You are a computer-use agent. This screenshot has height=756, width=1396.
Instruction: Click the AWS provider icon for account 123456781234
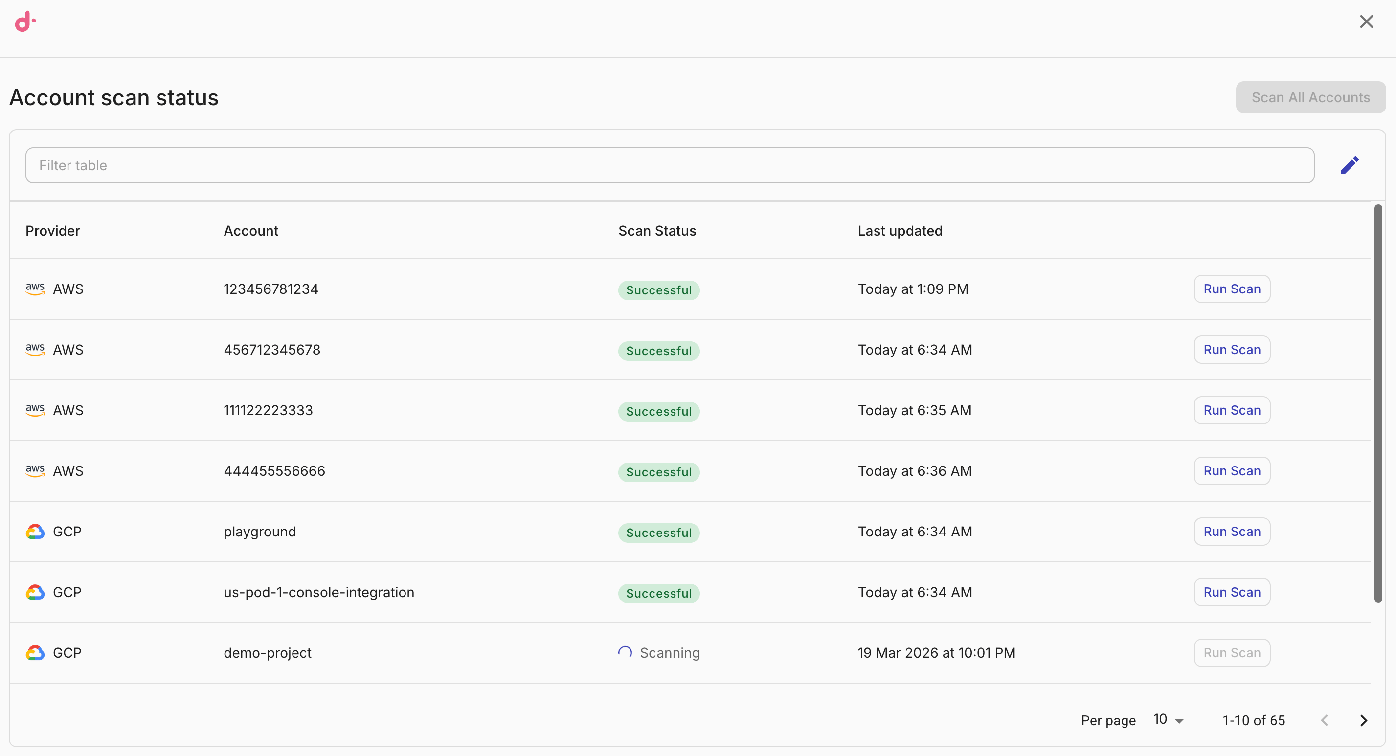(34, 289)
